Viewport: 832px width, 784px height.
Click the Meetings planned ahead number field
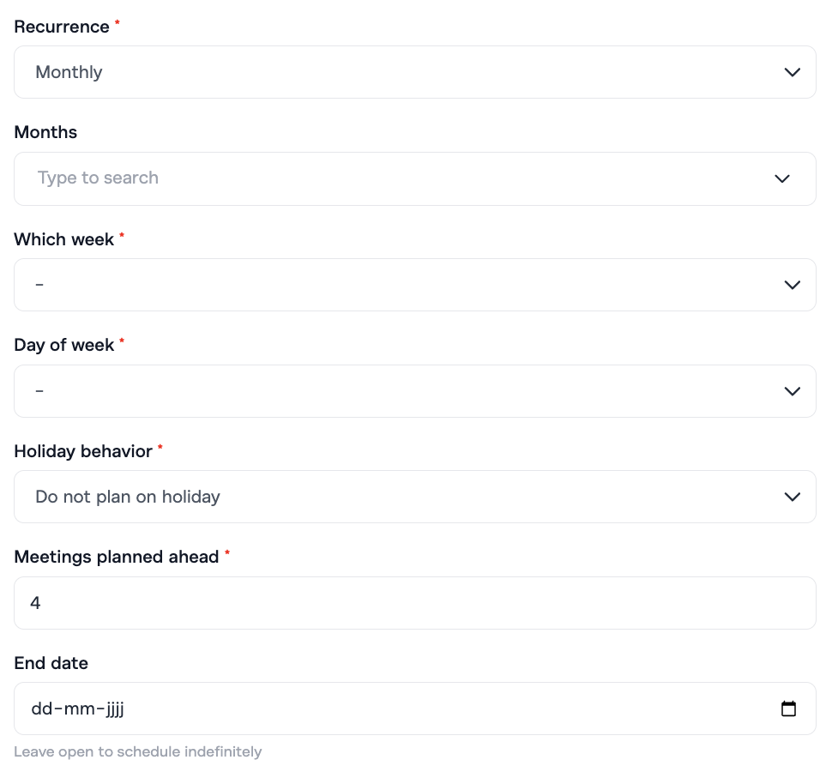[414, 603]
